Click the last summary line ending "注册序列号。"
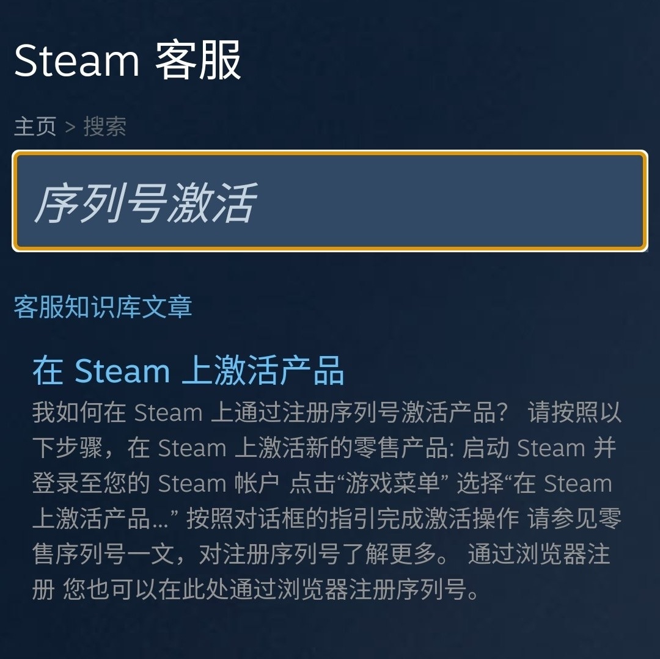Image resolution: width=660 pixels, height=659 pixels. (255, 590)
